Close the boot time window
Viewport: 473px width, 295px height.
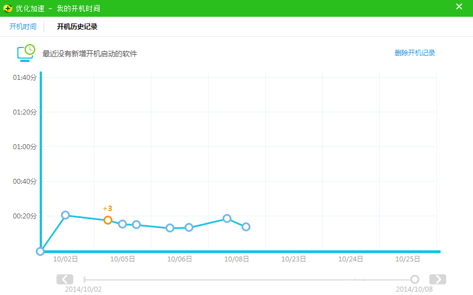459,7
